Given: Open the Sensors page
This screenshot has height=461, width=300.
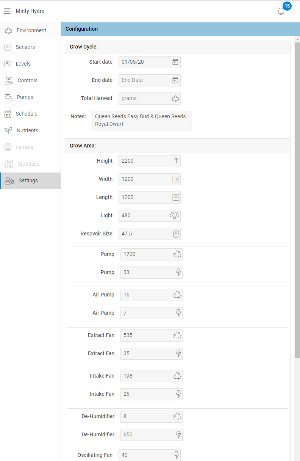Looking at the screenshot, I should click(25, 47).
